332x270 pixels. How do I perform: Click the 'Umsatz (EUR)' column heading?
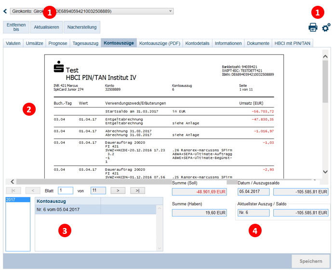(252, 103)
